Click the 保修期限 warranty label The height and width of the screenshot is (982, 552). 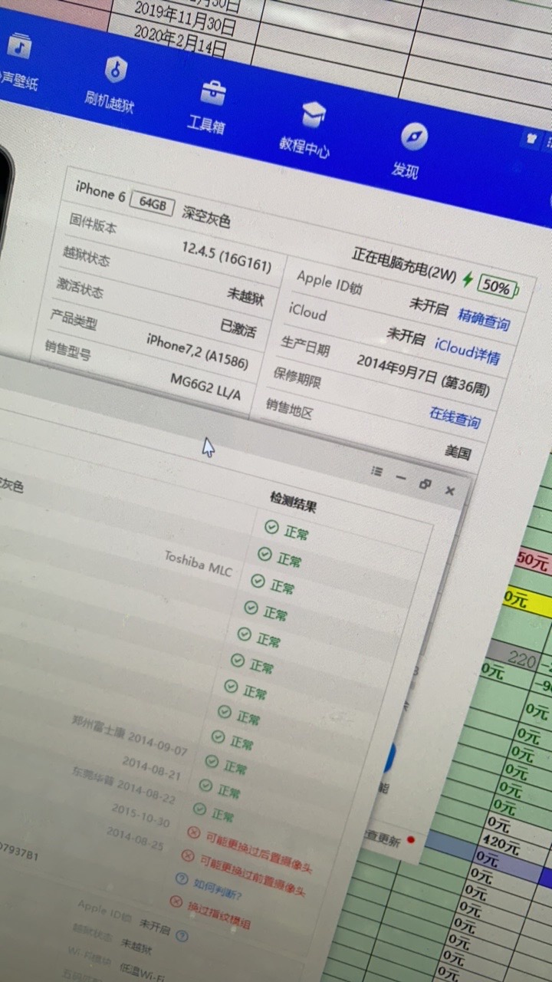click(297, 377)
